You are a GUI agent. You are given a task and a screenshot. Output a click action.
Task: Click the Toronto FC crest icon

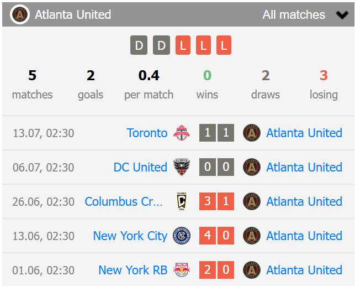coord(181,133)
